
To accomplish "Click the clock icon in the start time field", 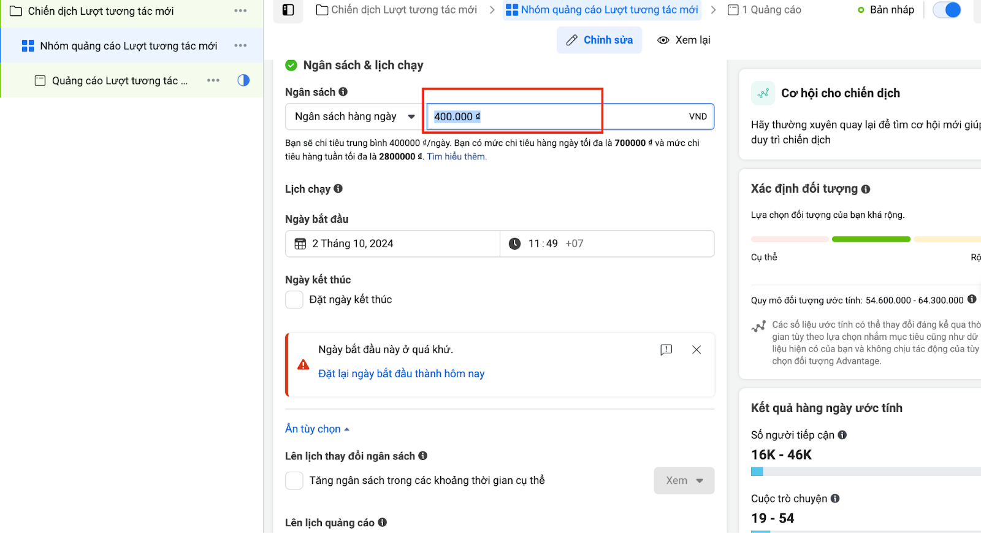I will pos(515,243).
